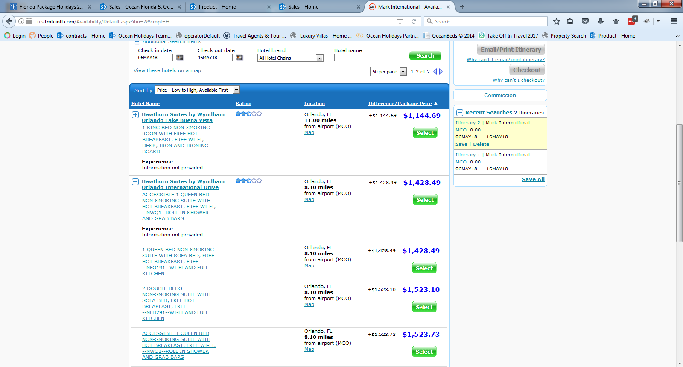683x367 pixels.
Task: Select the $1,523.73 room option
Action: point(424,352)
